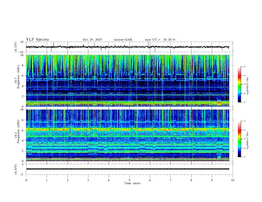Click the "10" tick on the time axis
This screenshot has height=202, width=262.
233,180
